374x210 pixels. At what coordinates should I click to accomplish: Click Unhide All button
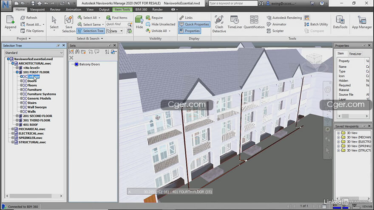(x=156, y=31)
